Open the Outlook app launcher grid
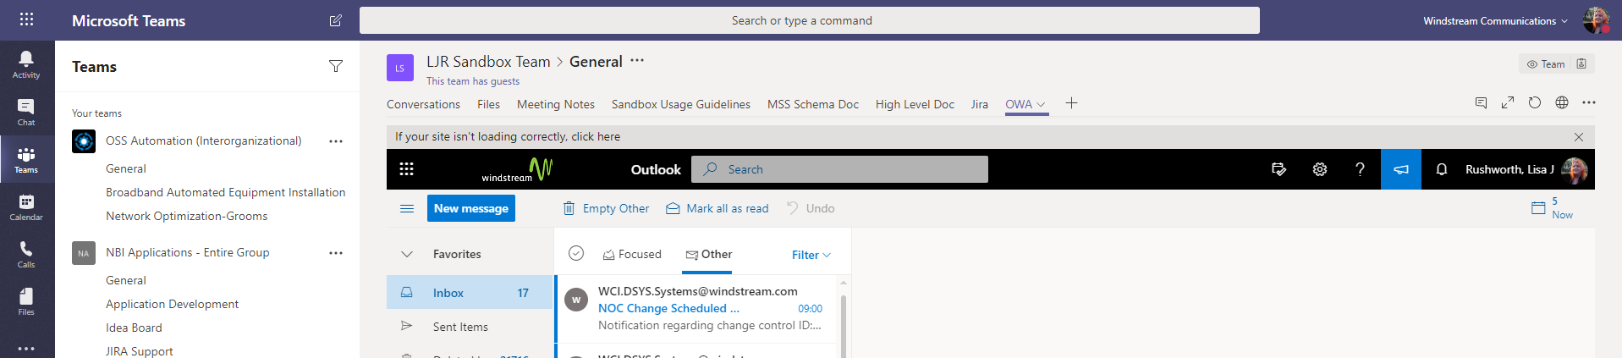Screen dimensions: 1622x358 pos(406,169)
